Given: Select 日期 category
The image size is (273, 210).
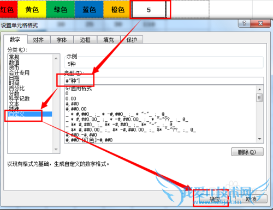Looking at the screenshot, I should (x=14, y=78).
